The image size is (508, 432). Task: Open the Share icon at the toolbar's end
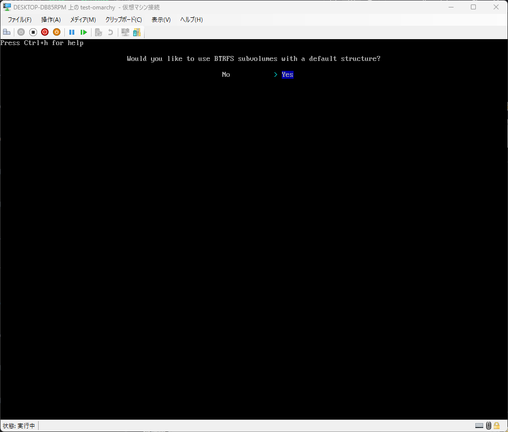click(x=137, y=32)
